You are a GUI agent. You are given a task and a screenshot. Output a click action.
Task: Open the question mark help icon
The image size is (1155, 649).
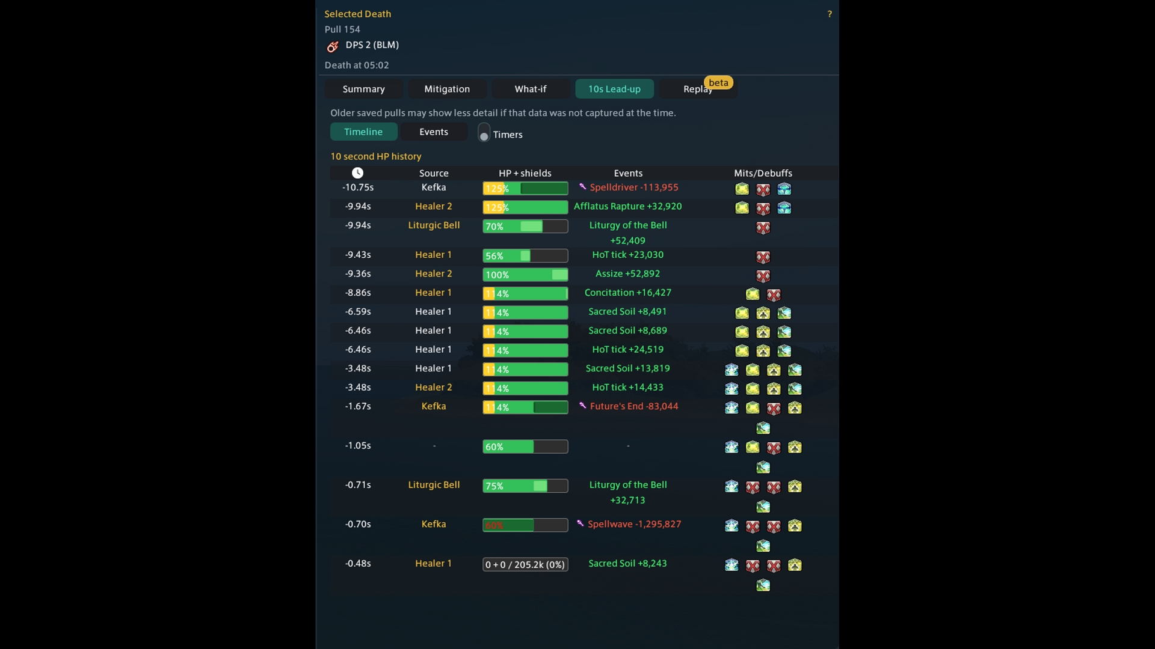830,14
